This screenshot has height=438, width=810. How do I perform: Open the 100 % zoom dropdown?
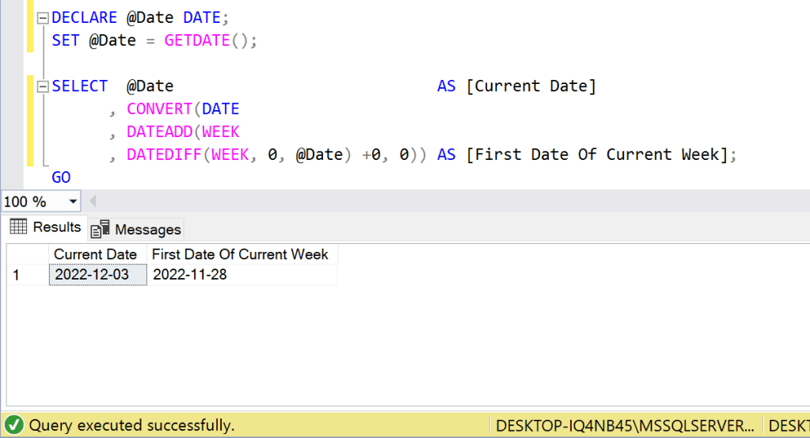pyautogui.click(x=74, y=202)
